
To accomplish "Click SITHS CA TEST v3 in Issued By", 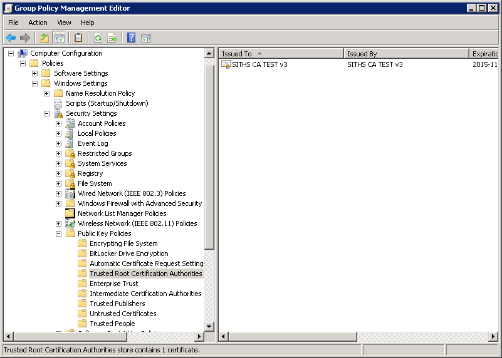I will coord(375,64).
